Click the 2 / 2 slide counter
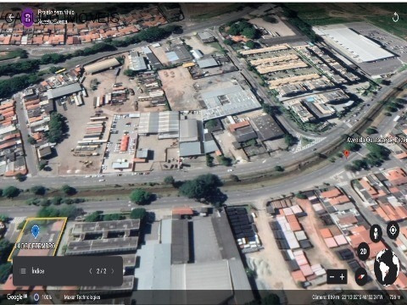Image resolution: width=407 pixels, height=305 pixels. click(x=101, y=271)
